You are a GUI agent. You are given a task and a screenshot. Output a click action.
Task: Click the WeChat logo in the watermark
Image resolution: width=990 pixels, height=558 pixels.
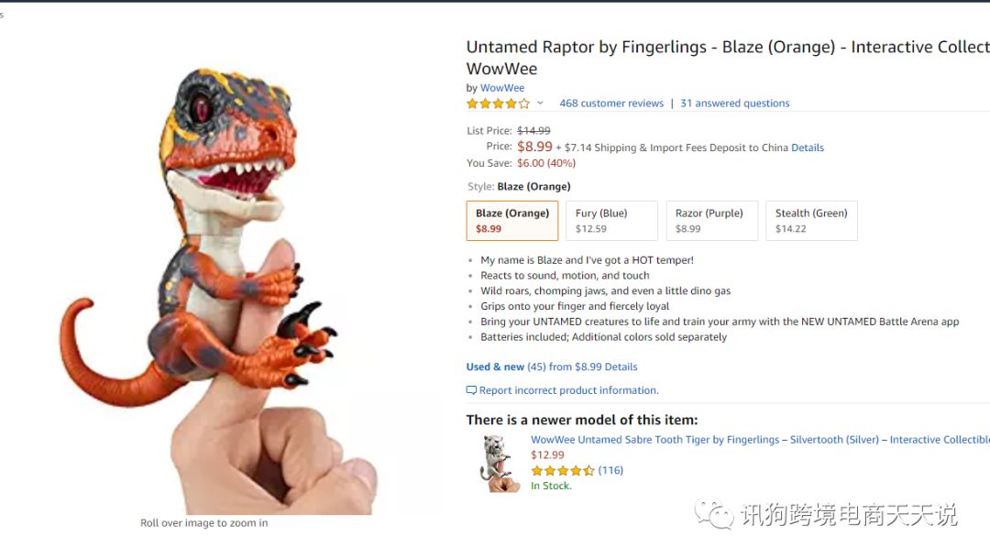click(713, 514)
